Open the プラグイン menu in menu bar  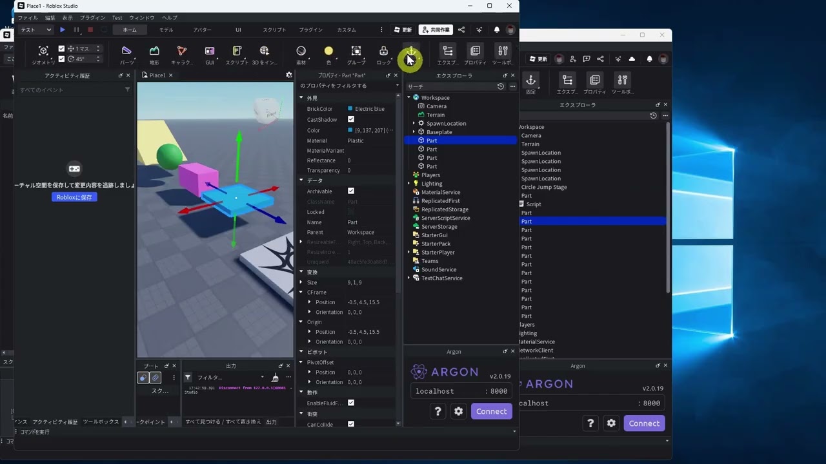pyautogui.click(x=93, y=18)
